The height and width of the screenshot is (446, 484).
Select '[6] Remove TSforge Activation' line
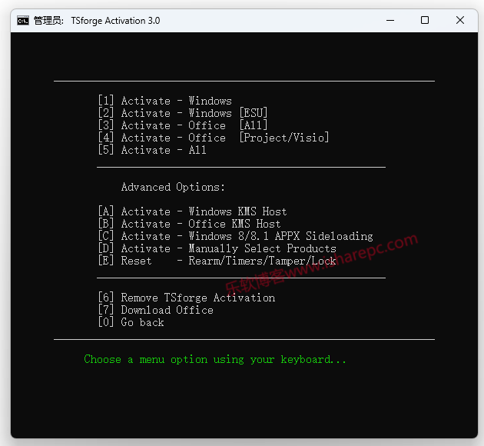187,298
